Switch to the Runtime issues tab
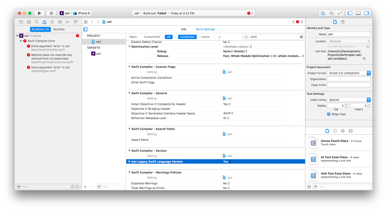The width and height of the screenshot is (387, 211). tap(59, 29)
